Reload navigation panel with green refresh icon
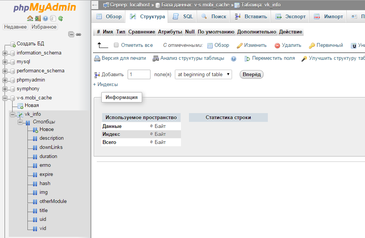This screenshot has width=365, height=238. tap(60, 18)
